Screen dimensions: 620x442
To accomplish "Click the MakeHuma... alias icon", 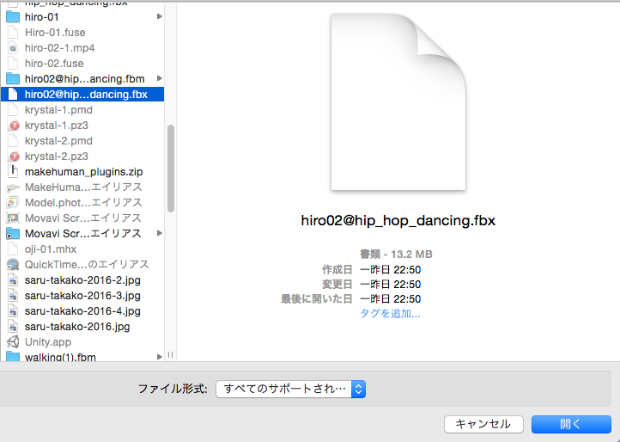I will click(13, 187).
